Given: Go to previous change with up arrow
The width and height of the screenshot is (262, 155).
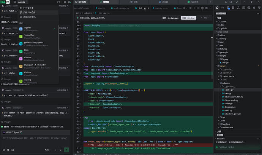Looking at the screenshot, I should (x=201, y=18).
